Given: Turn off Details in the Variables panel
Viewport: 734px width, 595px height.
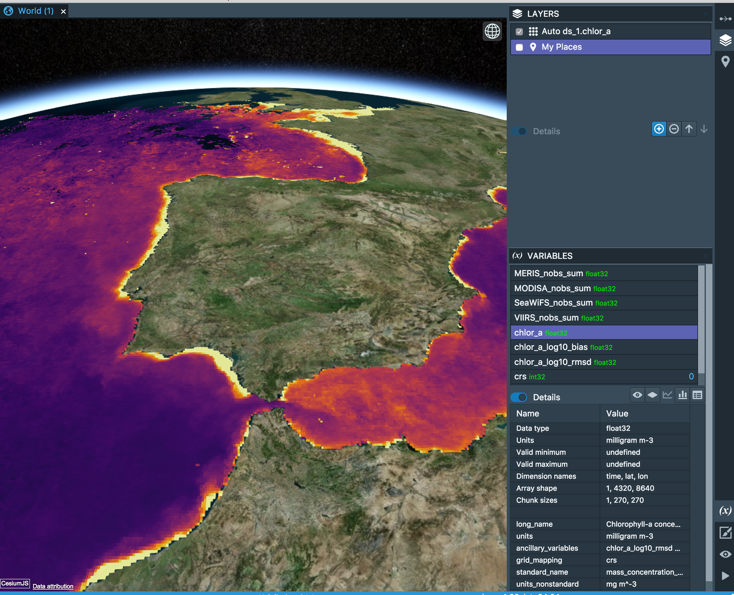Looking at the screenshot, I should (x=519, y=397).
